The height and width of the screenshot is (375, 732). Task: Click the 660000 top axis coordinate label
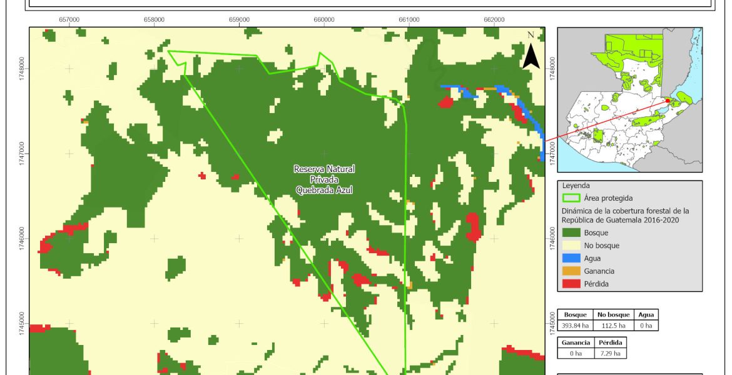pos(324,19)
